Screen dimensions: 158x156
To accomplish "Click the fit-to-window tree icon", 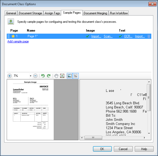I will (62, 76).
